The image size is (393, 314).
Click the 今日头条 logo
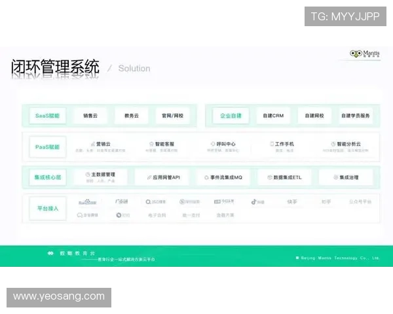coord(224,201)
